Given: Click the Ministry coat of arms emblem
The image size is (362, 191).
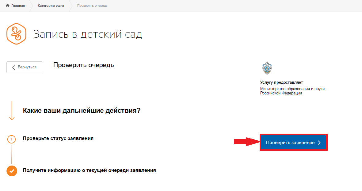Looking at the screenshot, I should [267, 68].
